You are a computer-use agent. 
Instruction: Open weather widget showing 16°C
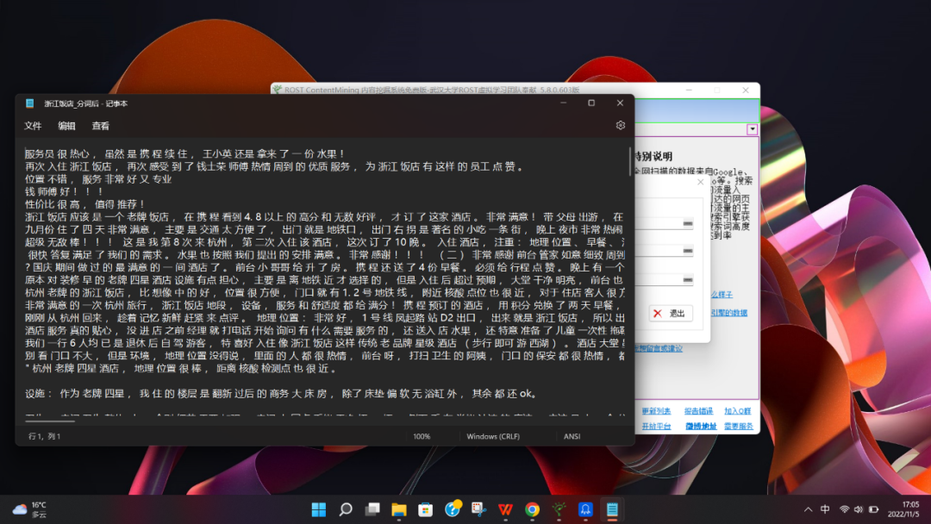point(29,509)
